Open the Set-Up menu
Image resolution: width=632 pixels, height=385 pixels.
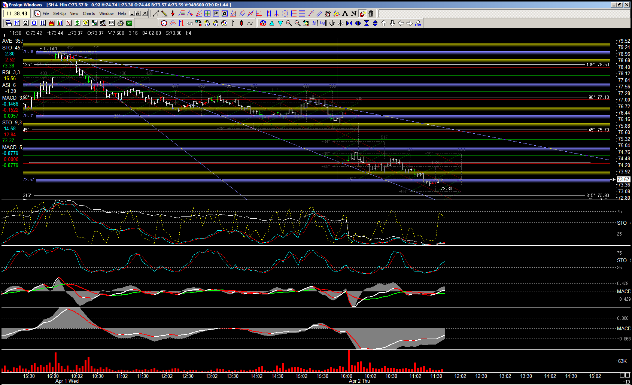60,13
